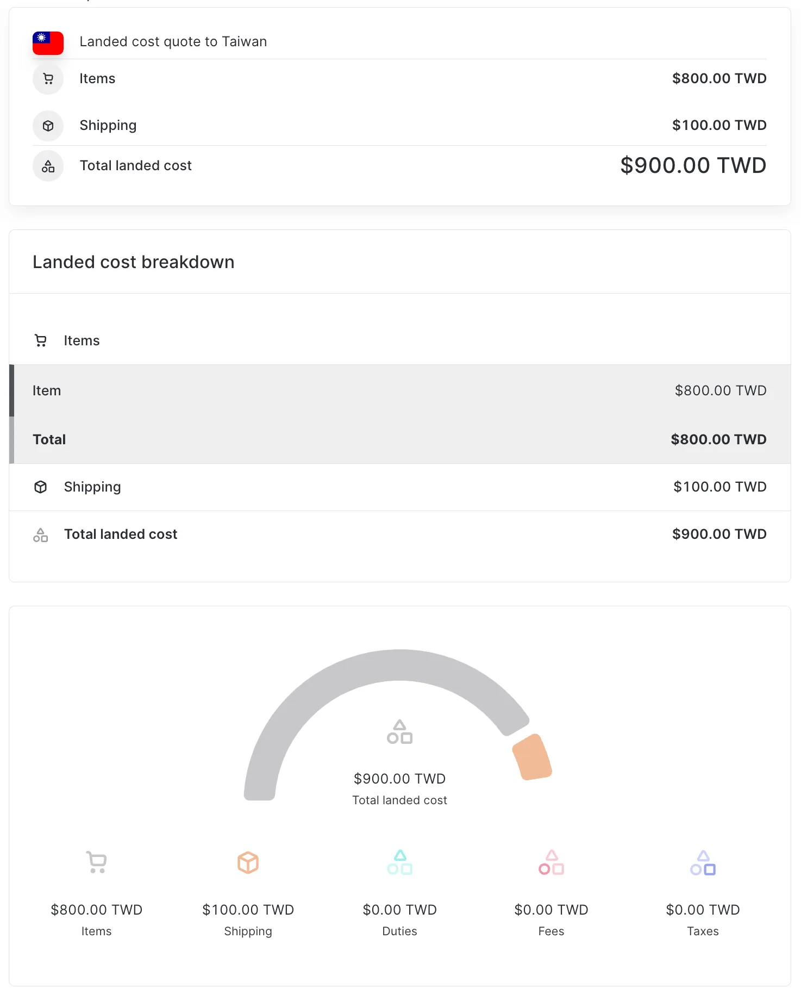
Task: Expand the Total landed cost breakdown row
Action: (121, 534)
